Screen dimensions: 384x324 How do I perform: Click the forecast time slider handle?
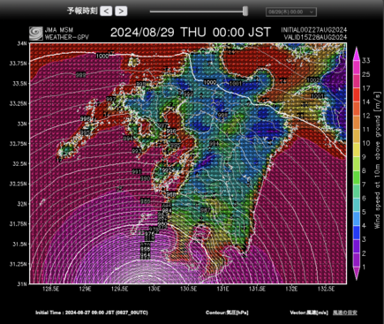click(245, 11)
